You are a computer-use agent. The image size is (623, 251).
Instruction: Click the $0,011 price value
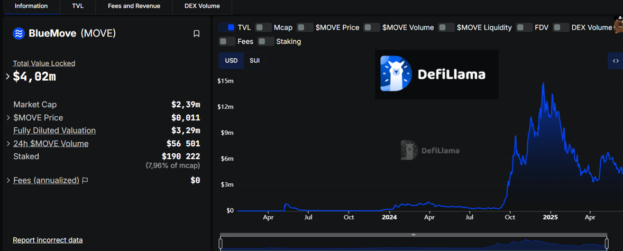186,118
